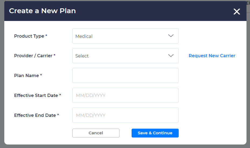Click the chevron arrow in Provider / Carrier
The height and width of the screenshot is (148, 250).
[171, 56]
